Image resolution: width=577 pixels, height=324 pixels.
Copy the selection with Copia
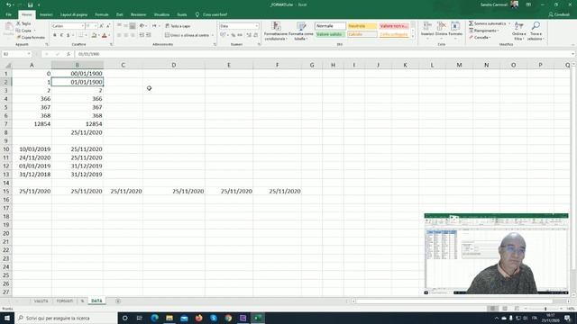24,31
